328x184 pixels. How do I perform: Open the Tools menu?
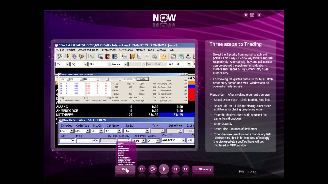tap(151, 50)
